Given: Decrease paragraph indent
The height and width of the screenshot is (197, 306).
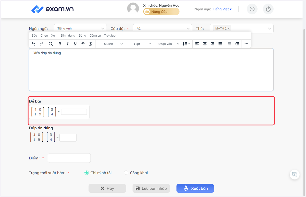Looking at the screenshot, I should click(229, 44).
